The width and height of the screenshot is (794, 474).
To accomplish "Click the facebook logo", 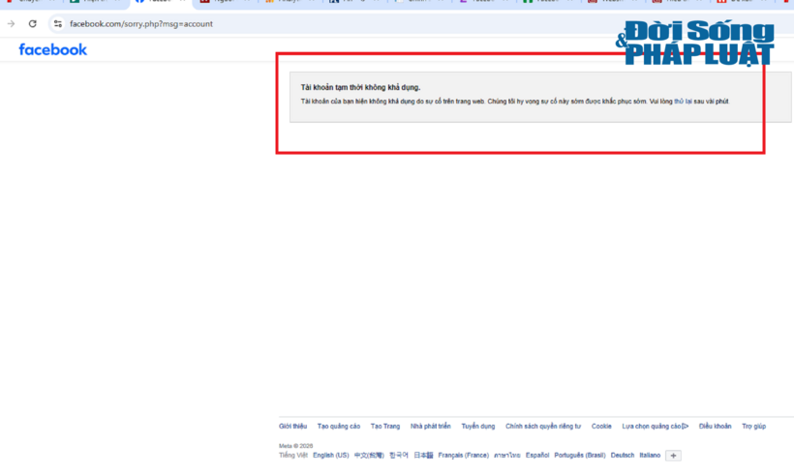I will click(52, 49).
